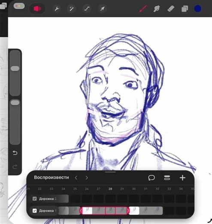The image size is (212, 224).
Task: Open the blue active color picker
Action: 198,9
